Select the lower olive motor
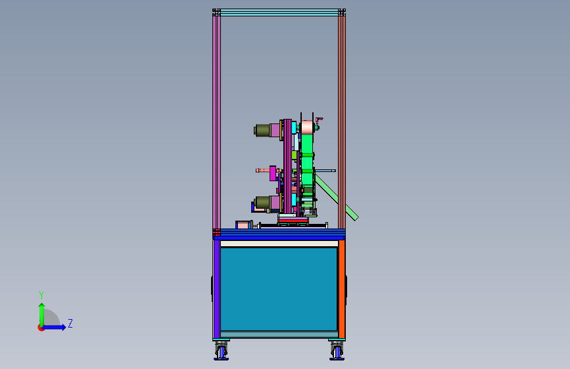This screenshot has height=369, width=570. point(263,202)
